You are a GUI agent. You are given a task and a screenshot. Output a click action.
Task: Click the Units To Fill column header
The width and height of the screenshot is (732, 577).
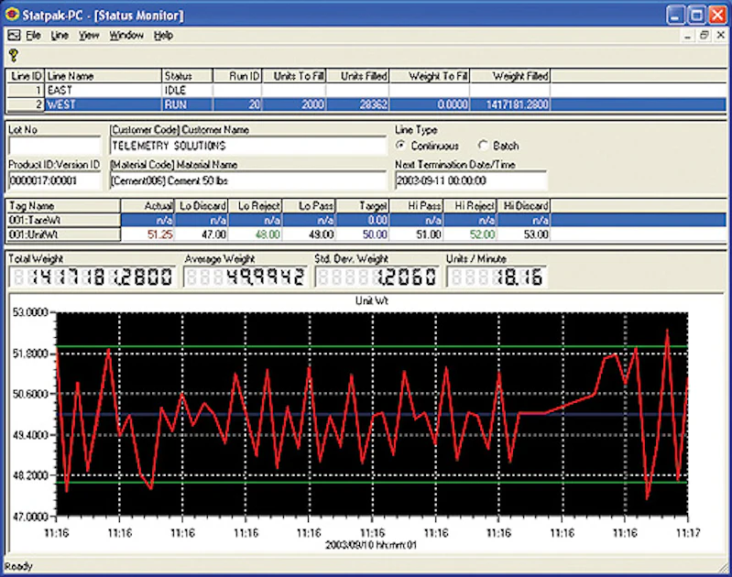294,76
